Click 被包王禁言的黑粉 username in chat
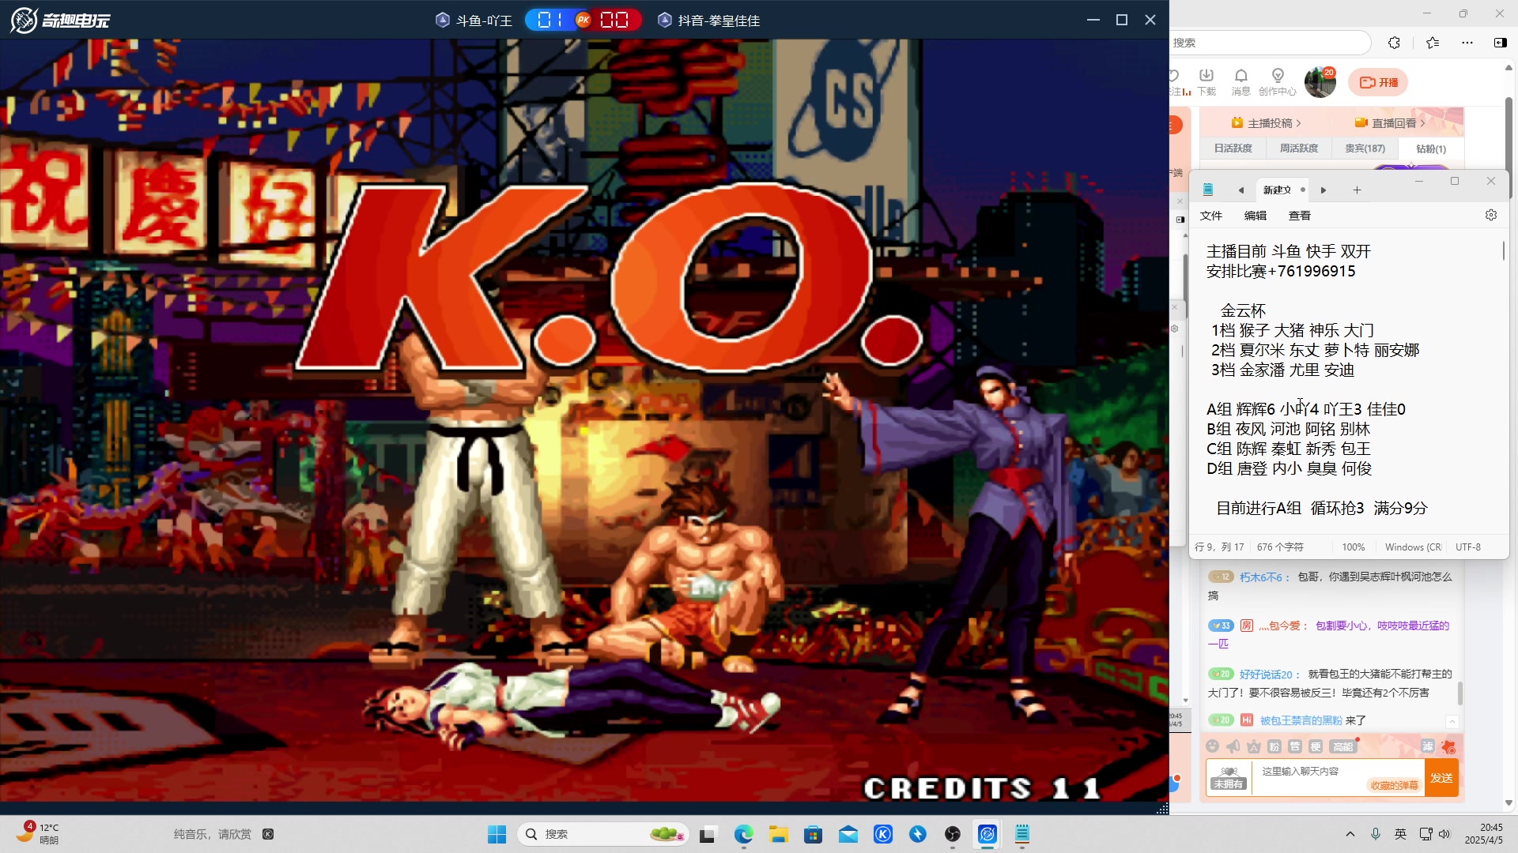Screen dimensions: 1518x853 point(1301,720)
